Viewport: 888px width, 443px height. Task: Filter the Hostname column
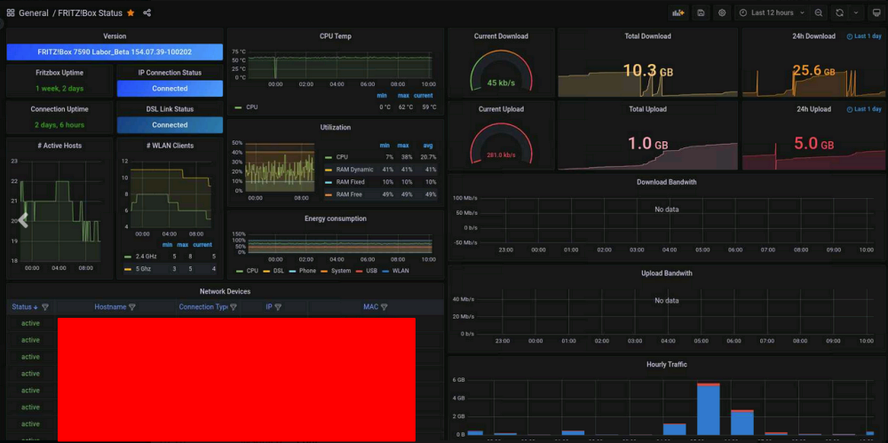click(132, 307)
